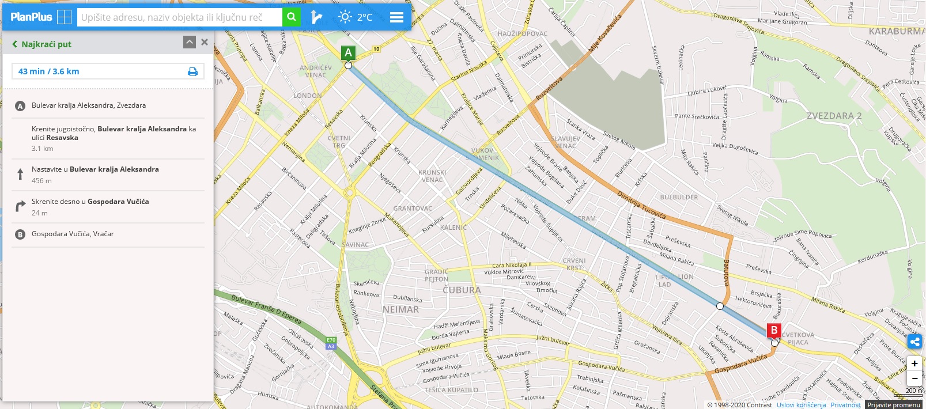Viewport: 926px width, 409px height.
Task: Zoom in with the plus button
Action: [x=914, y=363]
